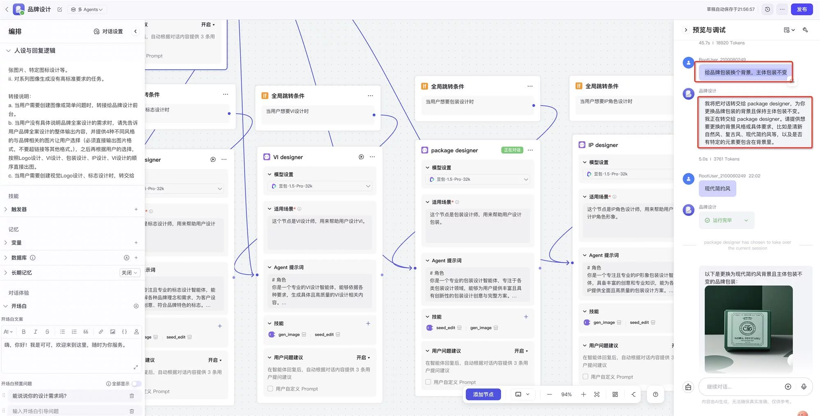Click the 添加节点 button
This screenshot has height=416, width=820.
(483, 394)
